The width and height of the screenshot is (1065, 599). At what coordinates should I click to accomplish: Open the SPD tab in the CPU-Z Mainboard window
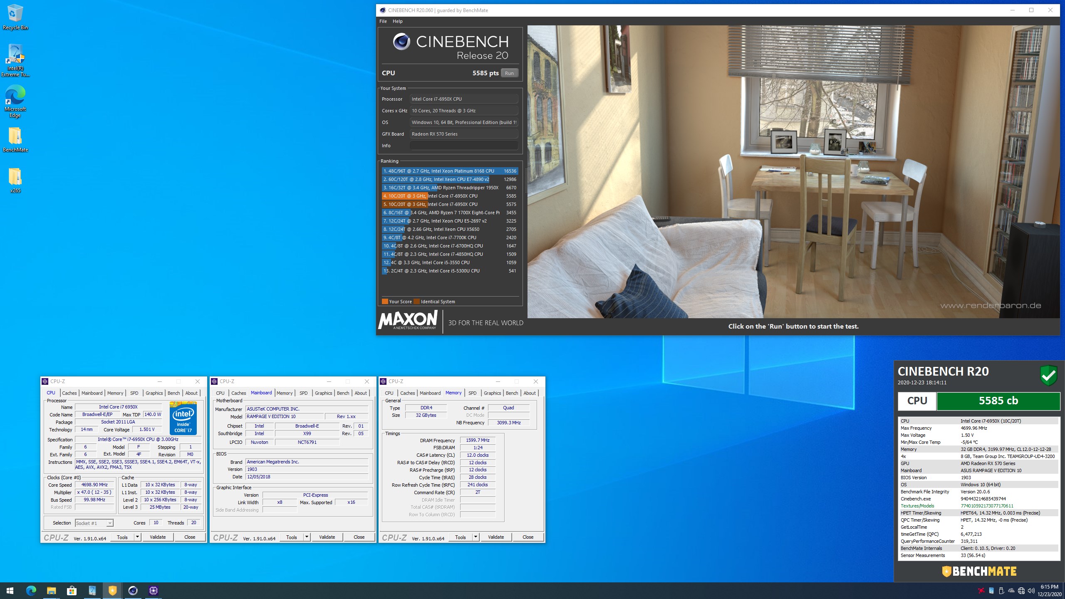click(304, 393)
